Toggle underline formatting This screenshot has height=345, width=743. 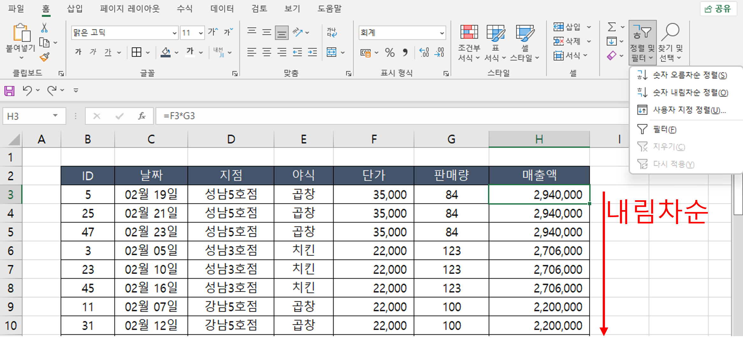[108, 52]
